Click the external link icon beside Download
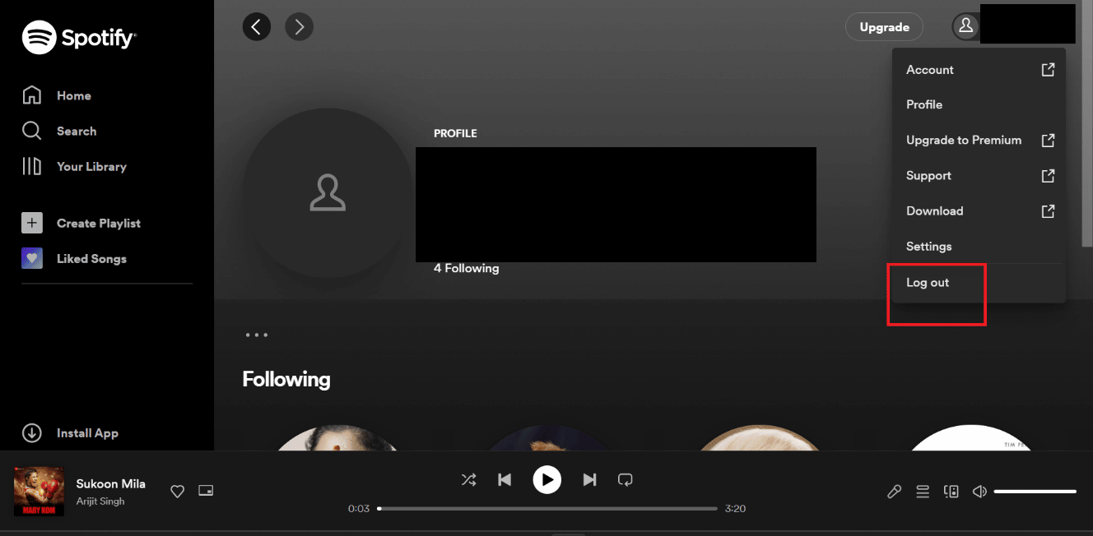The width and height of the screenshot is (1093, 536). [1048, 210]
